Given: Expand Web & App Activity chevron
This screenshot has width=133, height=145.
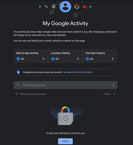Looking at the screenshot, I should 43,59.
